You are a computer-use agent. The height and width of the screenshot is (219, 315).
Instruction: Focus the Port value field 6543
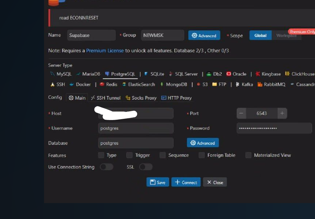[x=262, y=113]
